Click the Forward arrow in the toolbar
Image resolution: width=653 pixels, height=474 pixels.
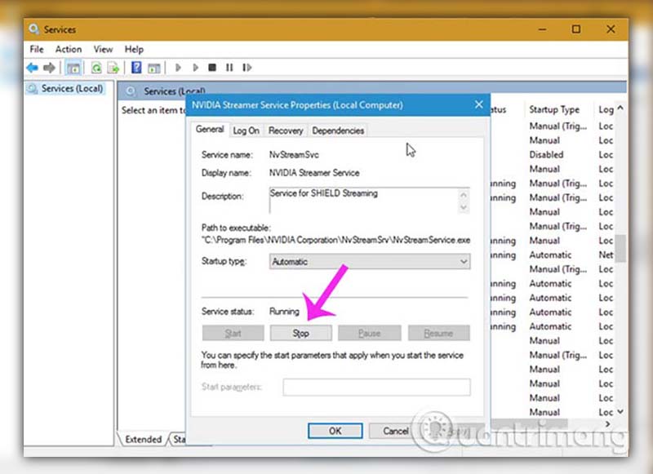pyautogui.click(x=49, y=68)
